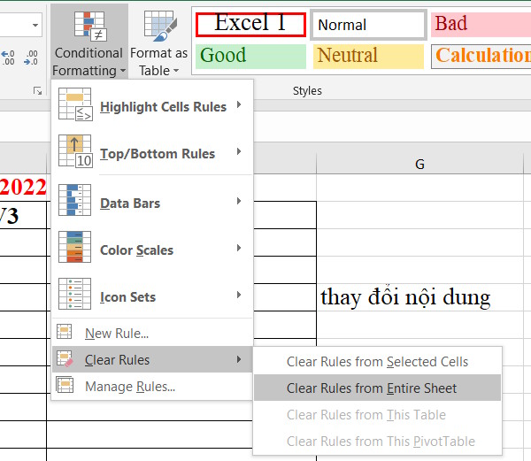Click Clear Rules from This PivotTable

[377, 441]
